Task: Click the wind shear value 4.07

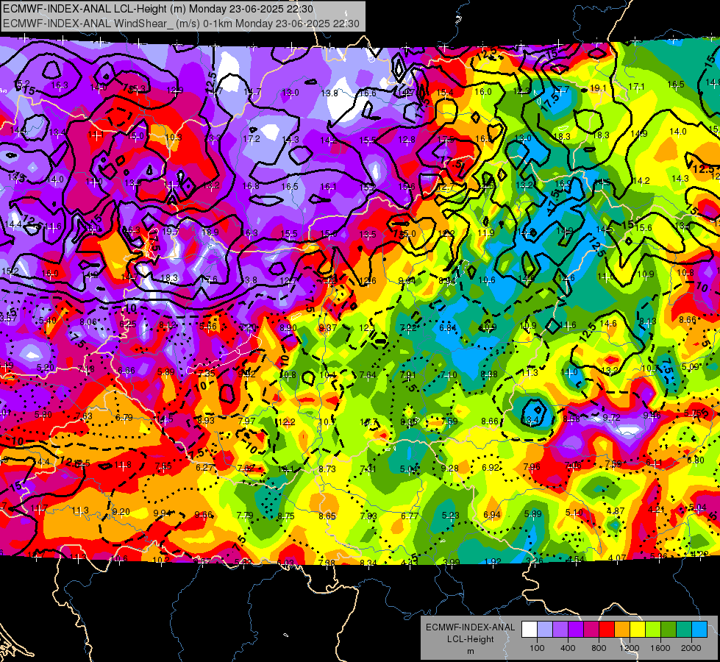Action: point(617,558)
